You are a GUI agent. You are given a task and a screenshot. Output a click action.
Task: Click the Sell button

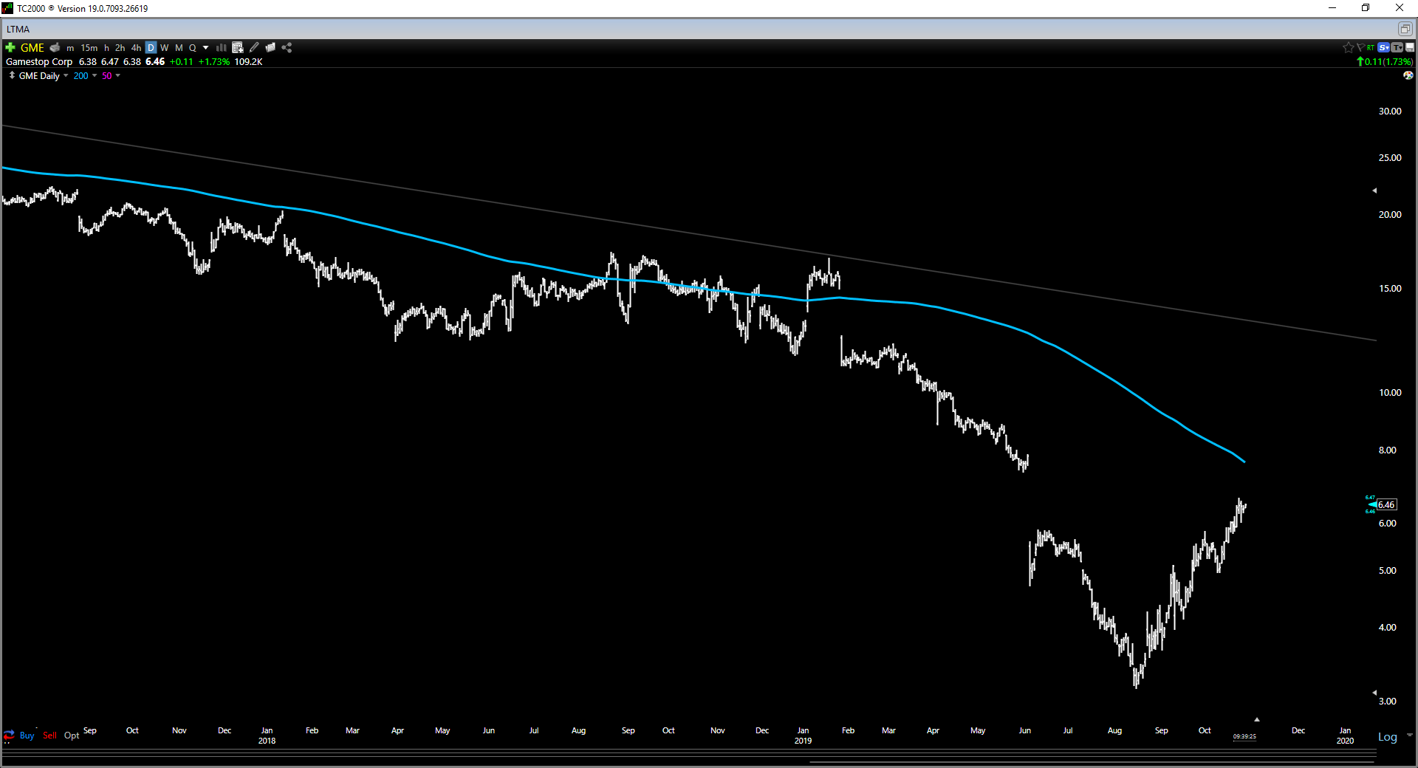[49, 735]
